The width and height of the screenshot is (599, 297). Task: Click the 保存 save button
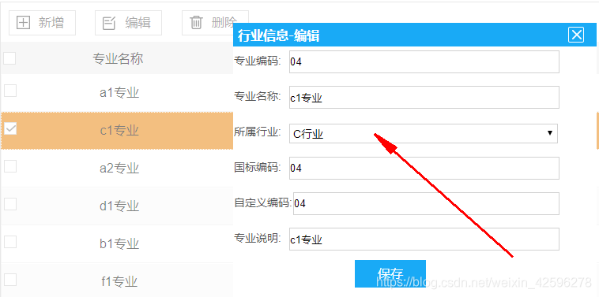(x=390, y=274)
